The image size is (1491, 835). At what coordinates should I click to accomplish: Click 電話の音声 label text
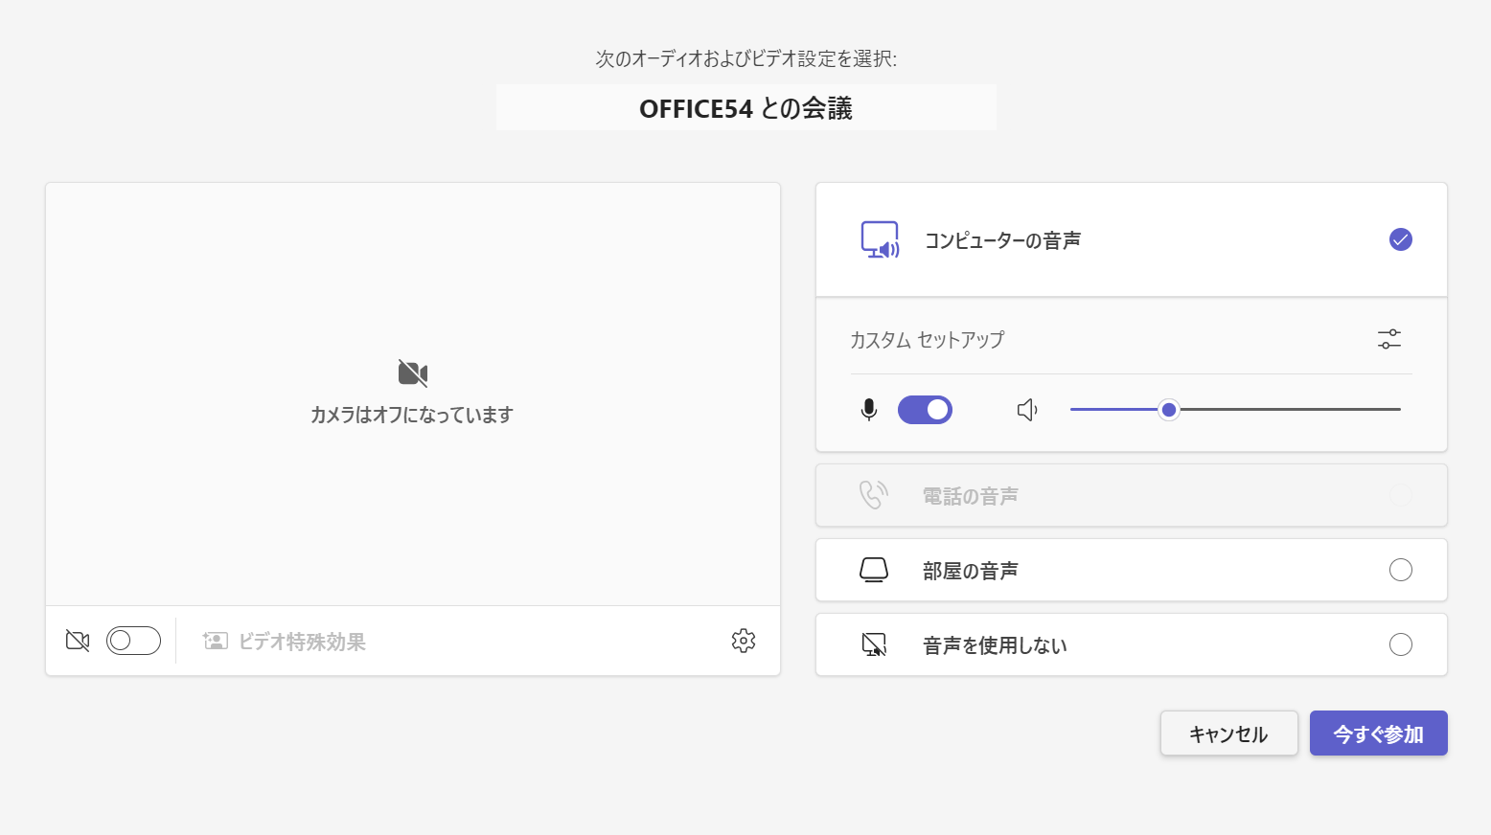click(971, 496)
